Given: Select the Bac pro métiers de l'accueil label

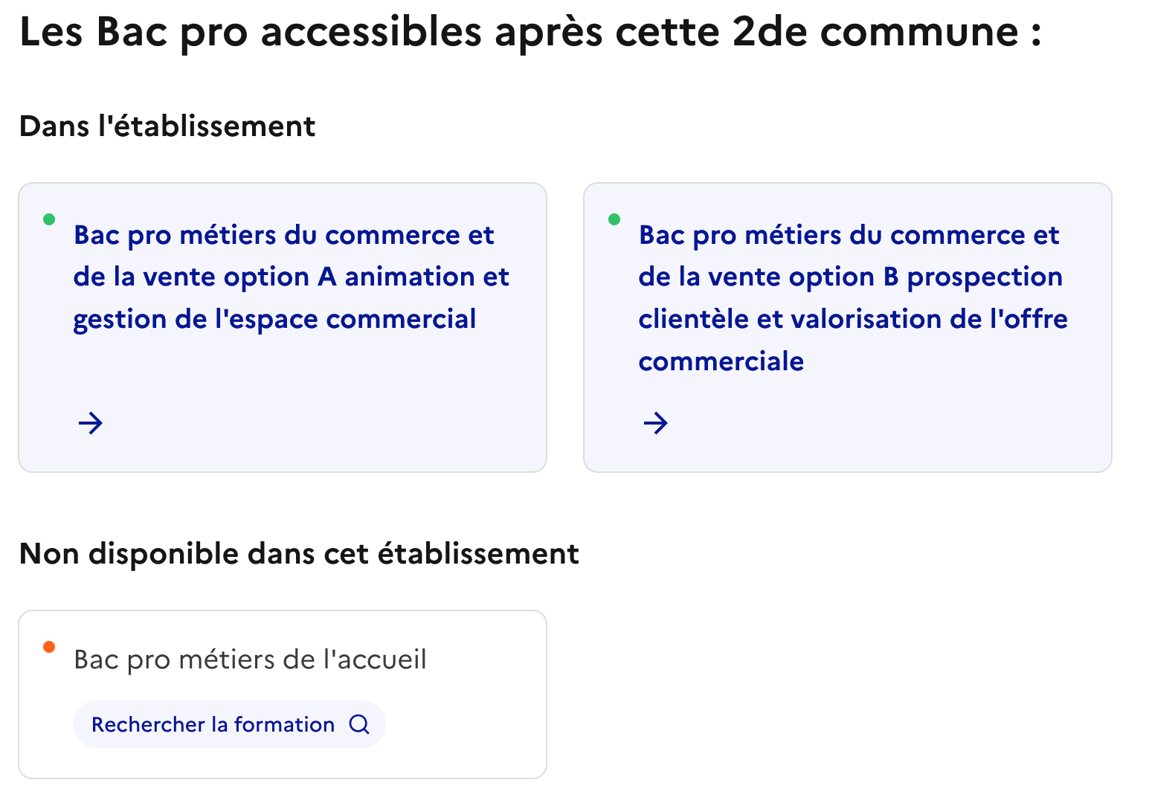Looking at the screenshot, I should (x=250, y=659).
